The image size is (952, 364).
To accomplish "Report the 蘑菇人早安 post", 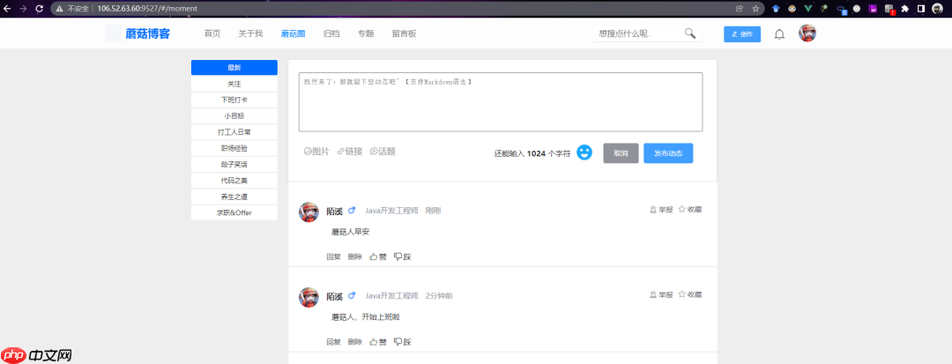I will click(661, 209).
